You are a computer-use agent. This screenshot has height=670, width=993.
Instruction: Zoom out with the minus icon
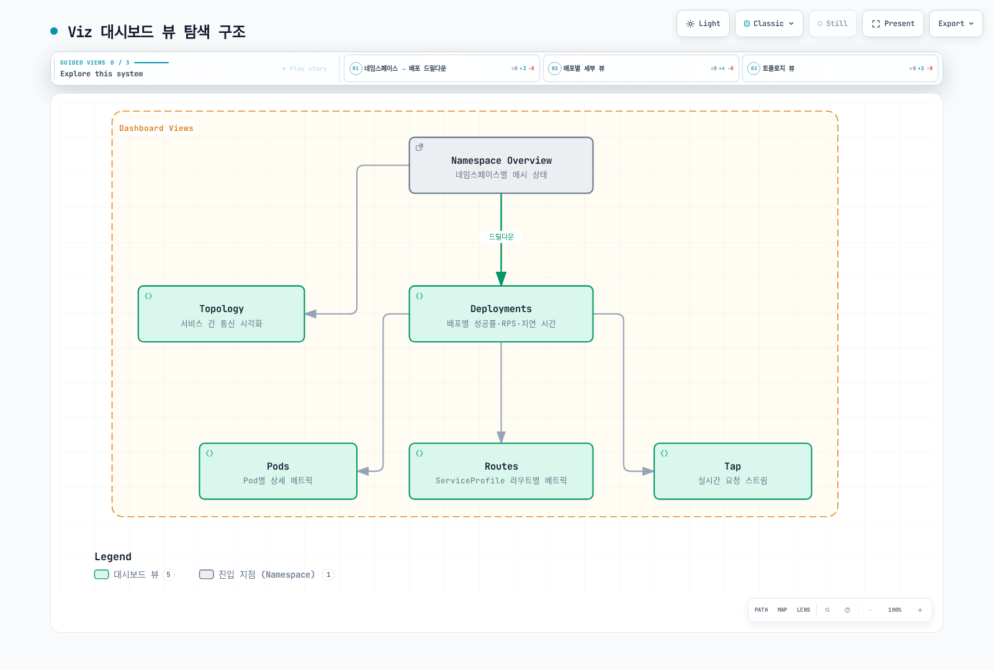pos(869,610)
